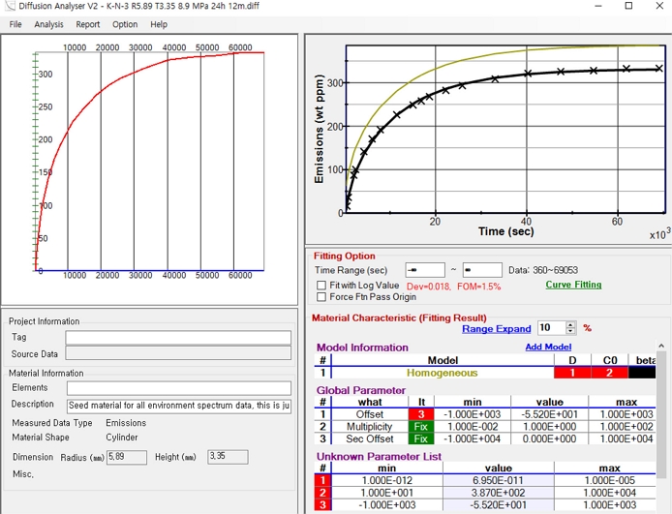Increase the Range Expand percentage with spinner
672x514 pixels.
pyautogui.click(x=570, y=324)
